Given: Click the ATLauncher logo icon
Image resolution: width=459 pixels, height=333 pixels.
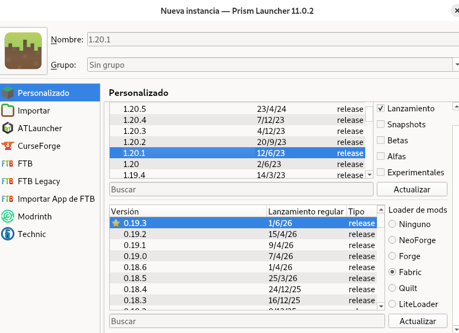Looking at the screenshot, I should [8, 128].
